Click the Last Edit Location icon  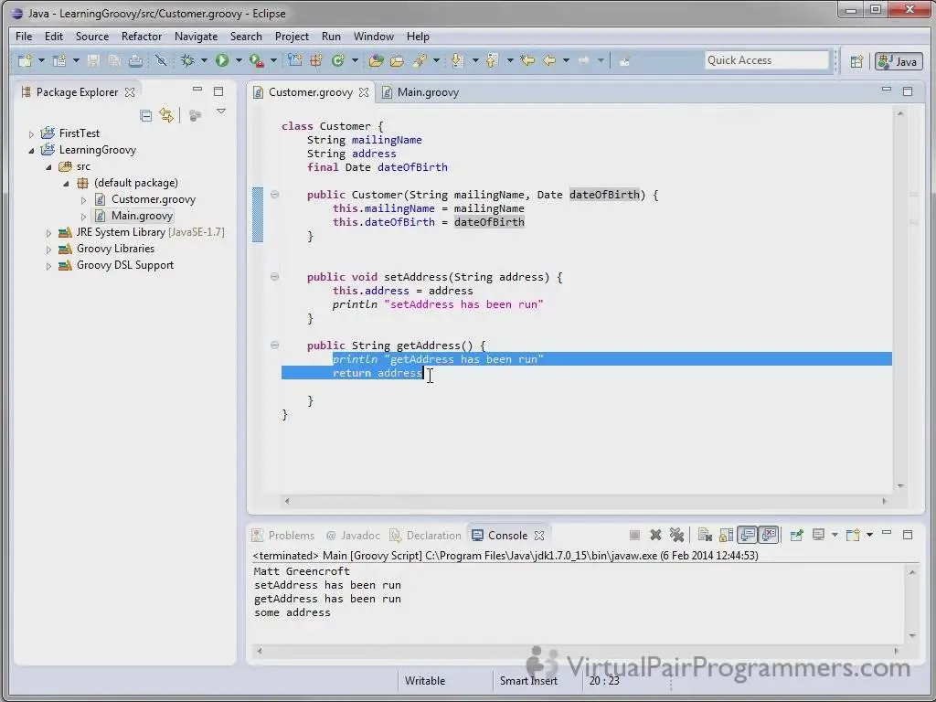coord(527,60)
